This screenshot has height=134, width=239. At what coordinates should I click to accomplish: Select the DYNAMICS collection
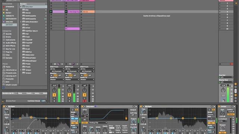click(10, 7)
